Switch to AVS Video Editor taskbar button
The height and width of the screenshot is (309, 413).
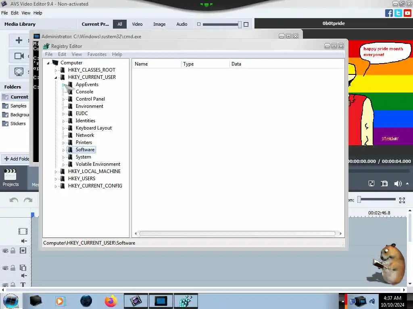click(x=136, y=301)
